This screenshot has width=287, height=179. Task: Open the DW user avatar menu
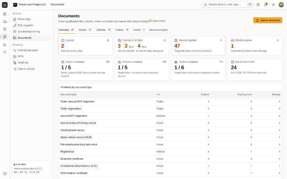click(281, 5)
